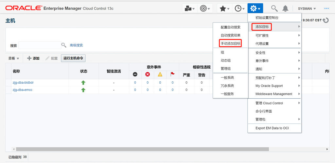Expand the 管理 Cloud Control submenu
Image resolution: width=335 pixels, height=163 pixels.
coord(274,103)
